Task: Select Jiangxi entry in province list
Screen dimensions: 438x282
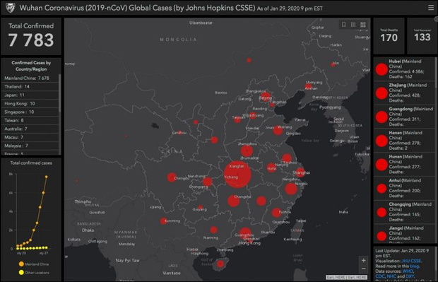Action: (404, 234)
